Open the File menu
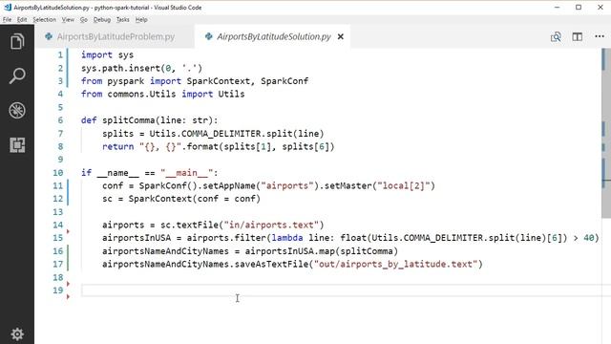The width and height of the screenshot is (611, 344). (x=7, y=19)
